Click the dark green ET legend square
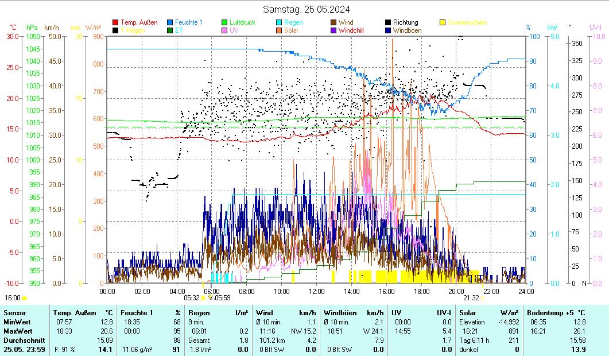 click(170, 30)
